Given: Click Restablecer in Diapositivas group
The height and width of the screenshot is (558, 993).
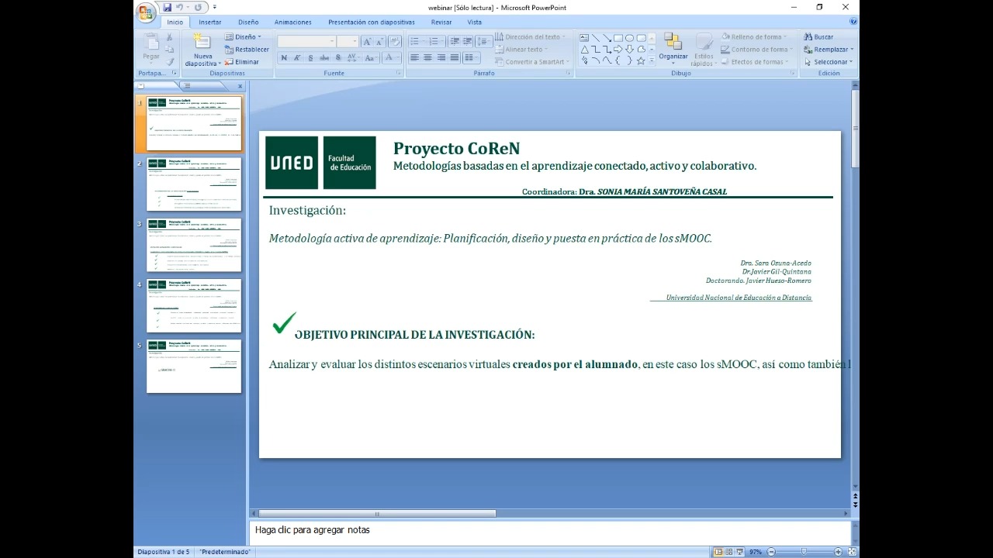Looking at the screenshot, I should tap(247, 50).
